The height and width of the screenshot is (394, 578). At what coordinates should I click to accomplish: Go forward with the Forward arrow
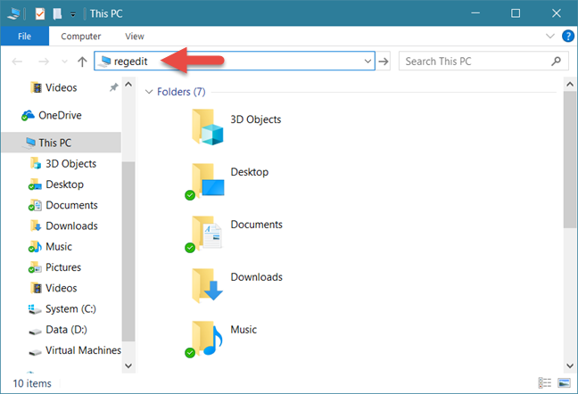click(x=44, y=62)
